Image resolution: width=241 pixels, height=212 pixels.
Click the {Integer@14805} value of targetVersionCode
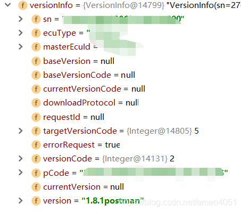coord(159,131)
